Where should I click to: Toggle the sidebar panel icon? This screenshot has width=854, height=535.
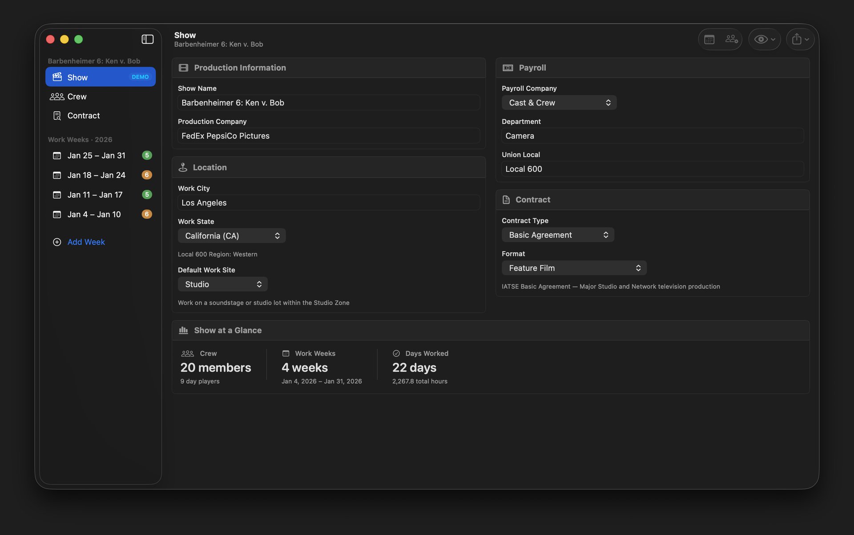pos(147,39)
